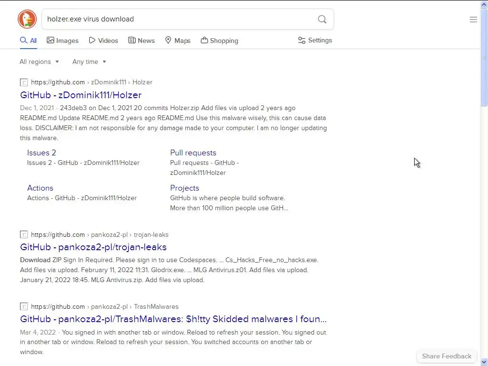Viewport: 488px width, 366px height.
Task: Switch to the Shopping tab
Action: 219,41
